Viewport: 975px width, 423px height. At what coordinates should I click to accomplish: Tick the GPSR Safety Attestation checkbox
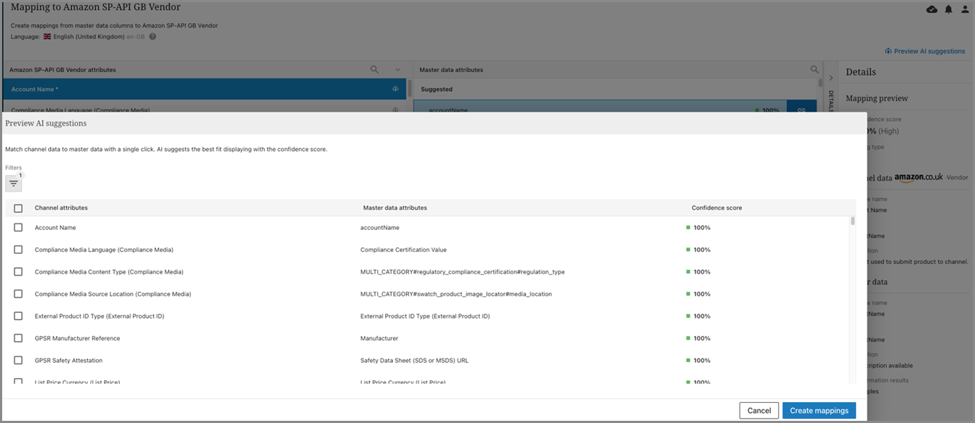click(x=18, y=361)
